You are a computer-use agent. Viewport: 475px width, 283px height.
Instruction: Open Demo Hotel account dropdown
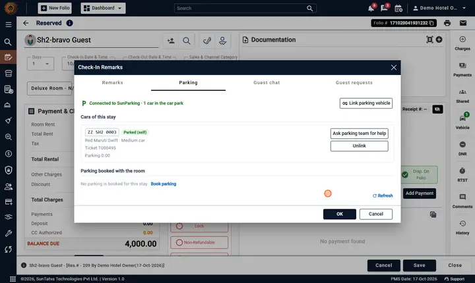[x=439, y=8]
